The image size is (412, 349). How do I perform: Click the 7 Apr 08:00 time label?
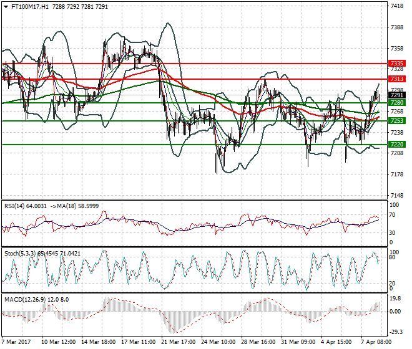click(376, 342)
